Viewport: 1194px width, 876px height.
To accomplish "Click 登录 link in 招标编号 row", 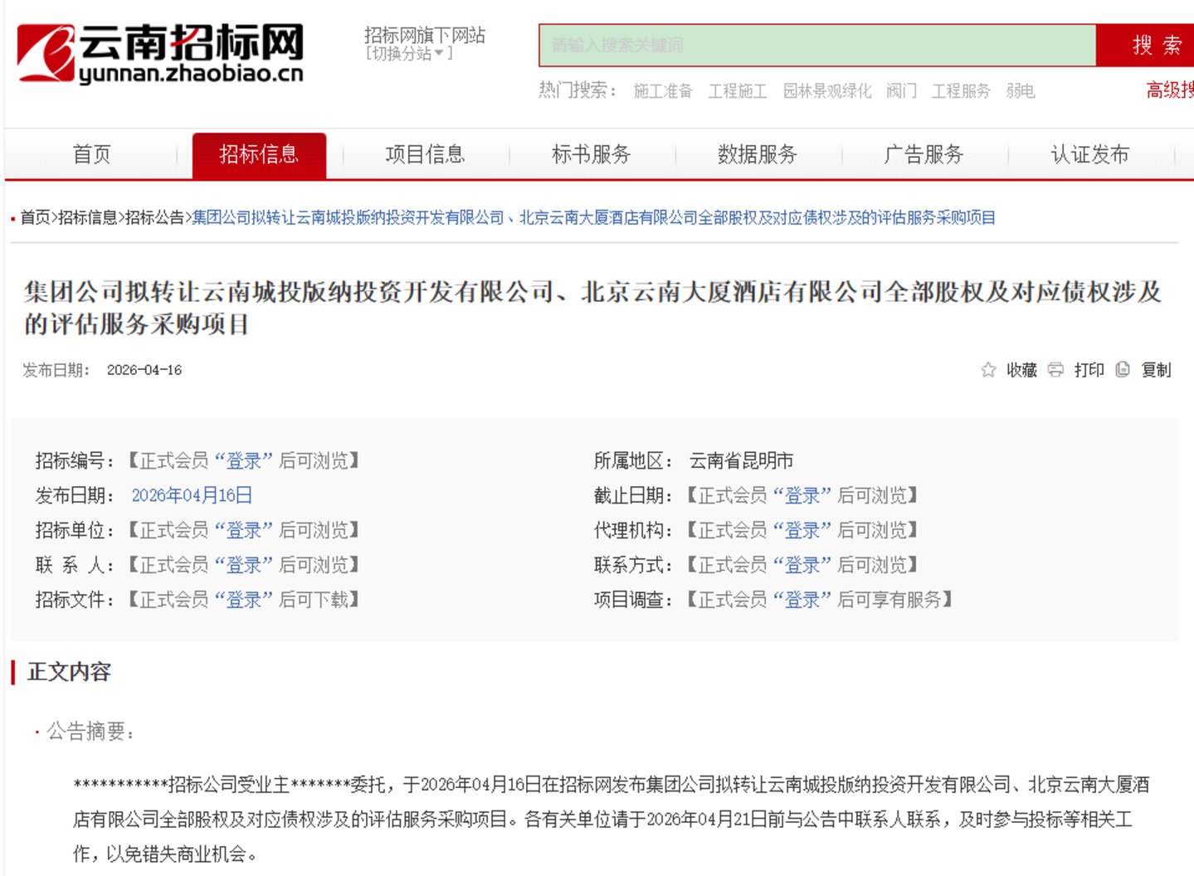I will point(244,460).
